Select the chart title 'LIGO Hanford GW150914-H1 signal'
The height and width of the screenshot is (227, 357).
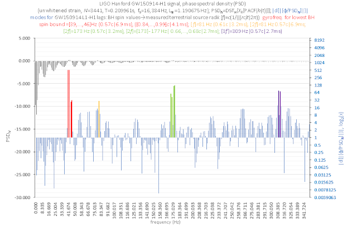(140, 4)
